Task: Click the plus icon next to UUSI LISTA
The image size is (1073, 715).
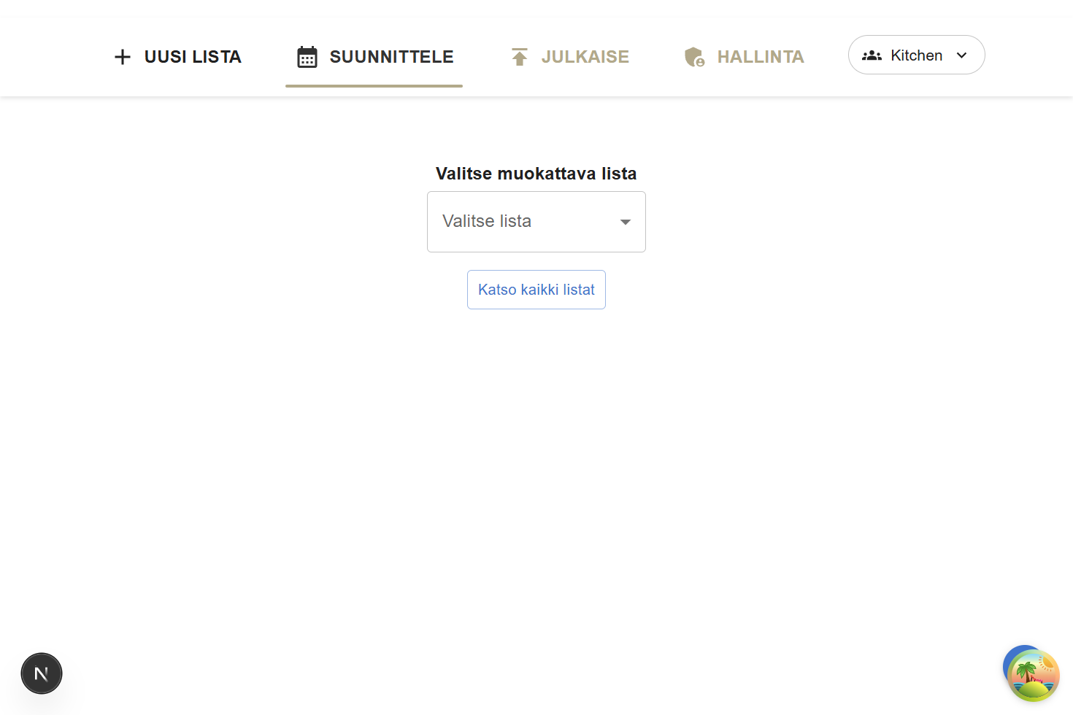Action: 122,56
